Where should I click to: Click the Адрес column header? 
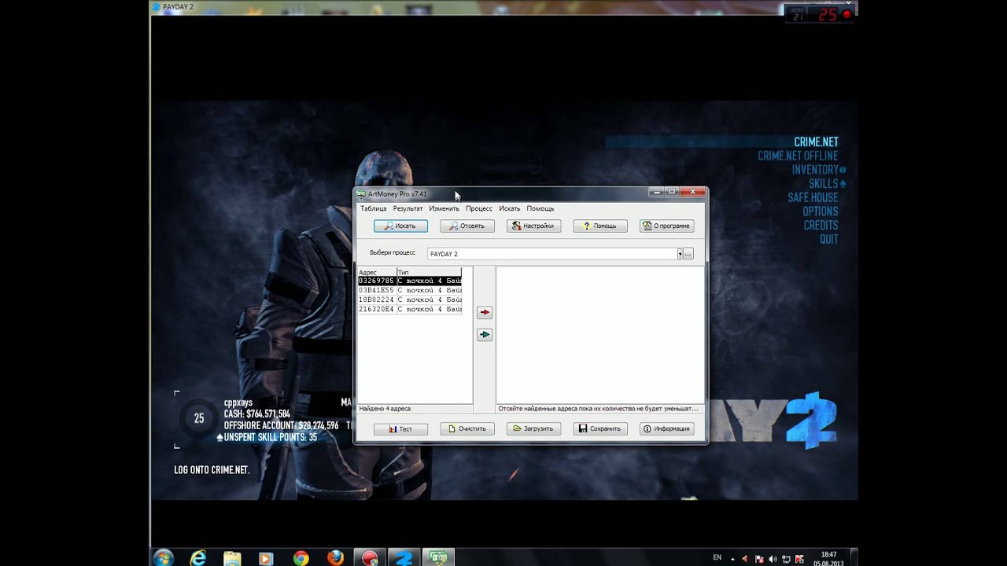click(x=377, y=272)
